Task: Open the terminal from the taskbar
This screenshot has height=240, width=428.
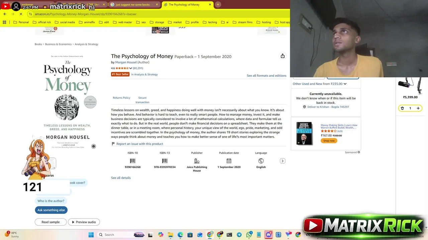Action: [229, 235]
